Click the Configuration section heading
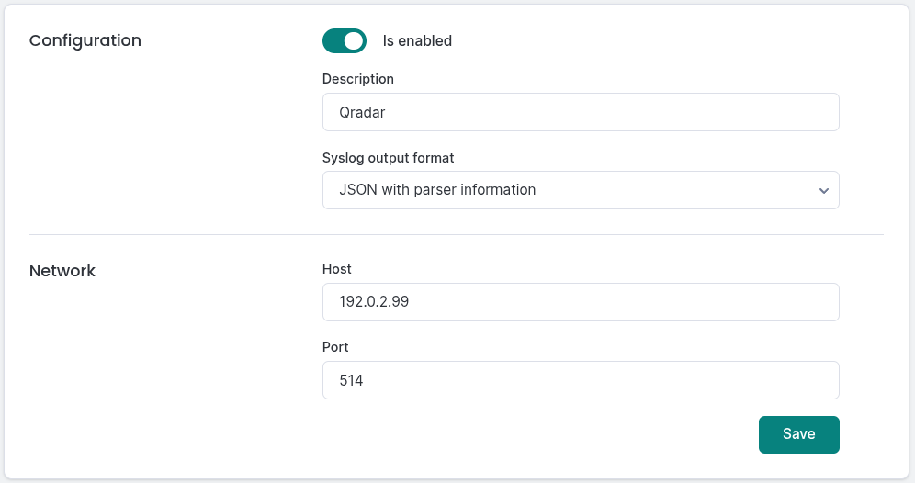The width and height of the screenshot is (915, 483). tap(85, 40)
